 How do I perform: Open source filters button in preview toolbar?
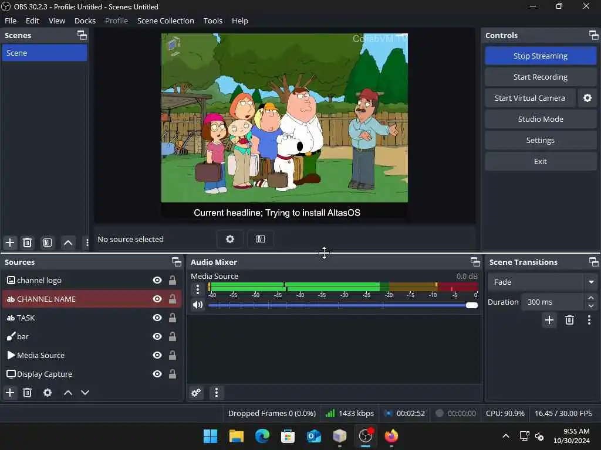tap(261, 239)
